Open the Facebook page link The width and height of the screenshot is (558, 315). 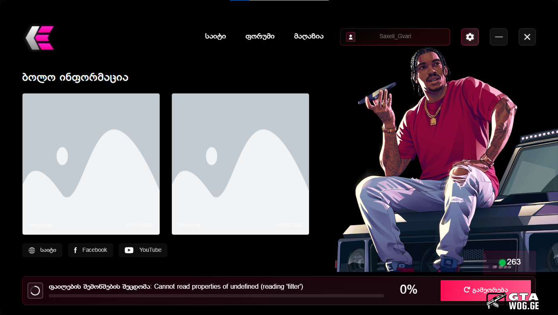tap(90, 250)
